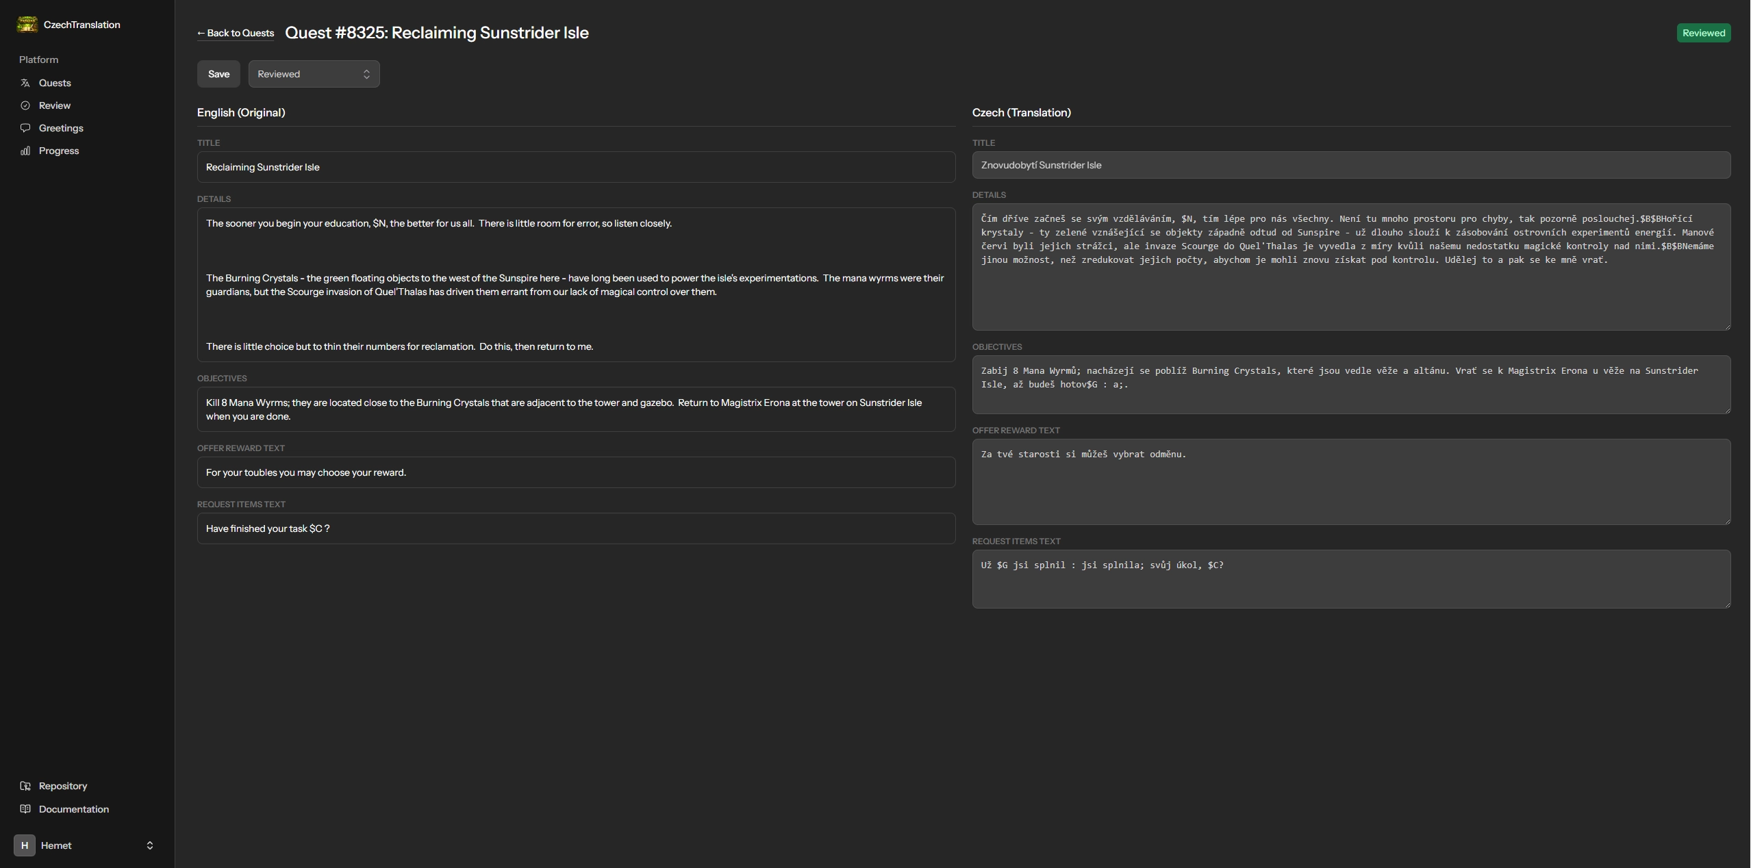Expand the Hemet account switcher chevron

(x=150, y=845)
